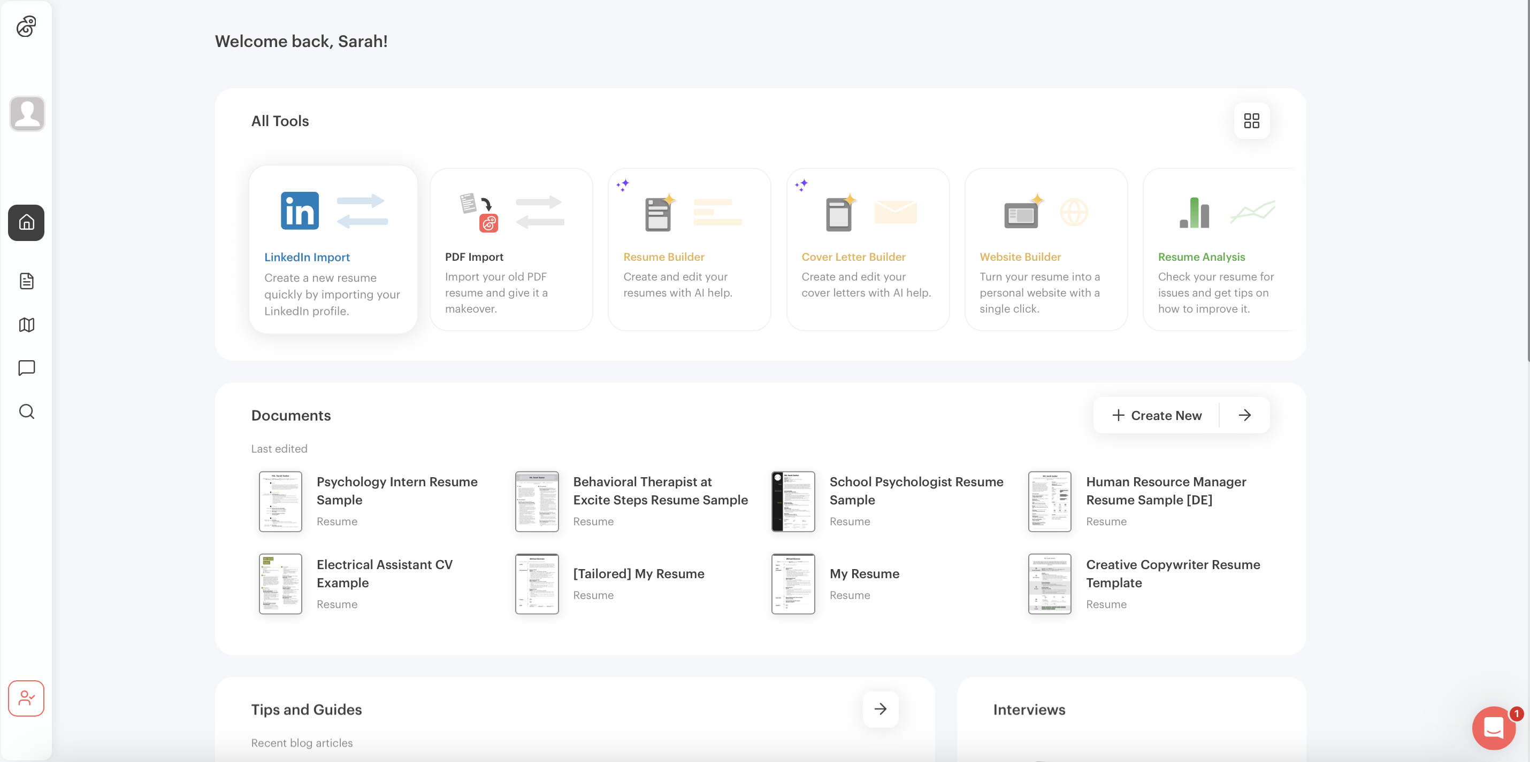
Task: Open the Creative Copywriter Resume Template thumbnail
Action: (1049, 584)
